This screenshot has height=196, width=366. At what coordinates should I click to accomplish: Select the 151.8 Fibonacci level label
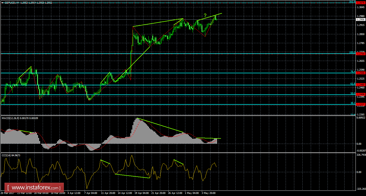[x=352, y=2]
